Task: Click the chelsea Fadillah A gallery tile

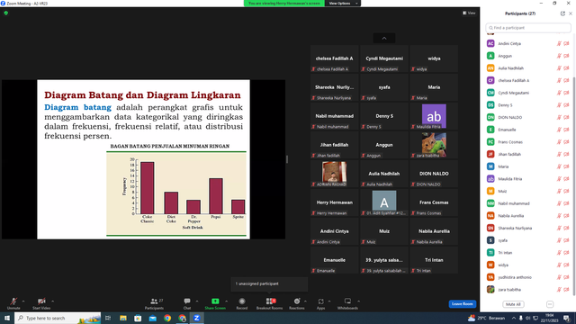Action: pyautogui.click(x=334, y=58)
